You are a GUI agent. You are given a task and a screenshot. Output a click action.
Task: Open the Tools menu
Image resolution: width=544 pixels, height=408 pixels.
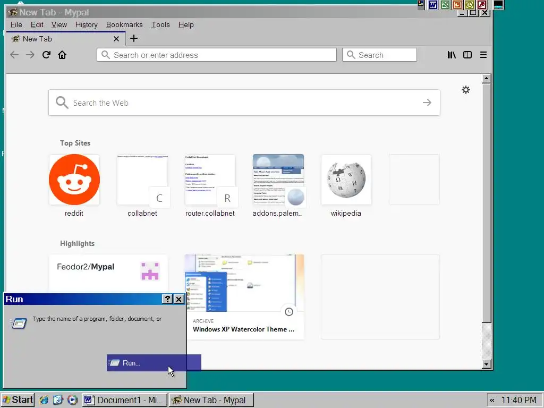click(x=160, y=24)
